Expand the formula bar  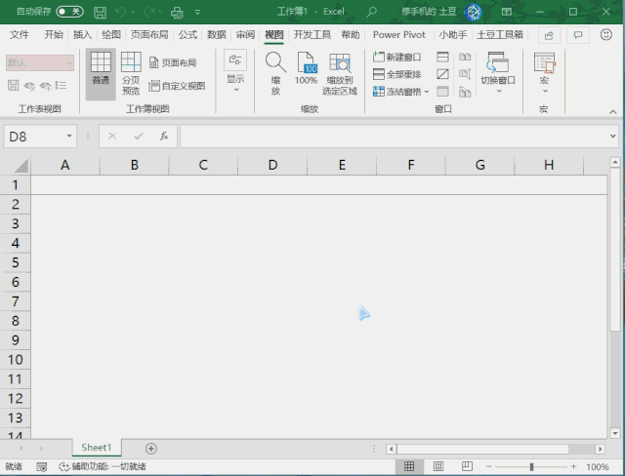pos(613,137)
